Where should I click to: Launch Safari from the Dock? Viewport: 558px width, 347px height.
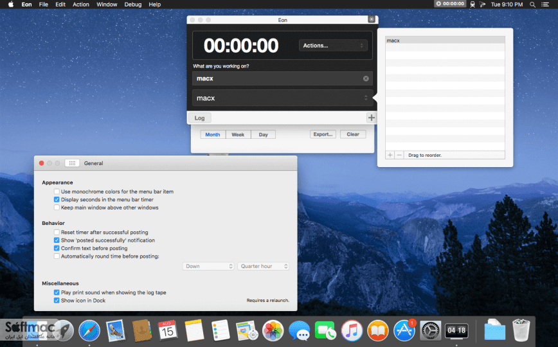coord(89,331)
